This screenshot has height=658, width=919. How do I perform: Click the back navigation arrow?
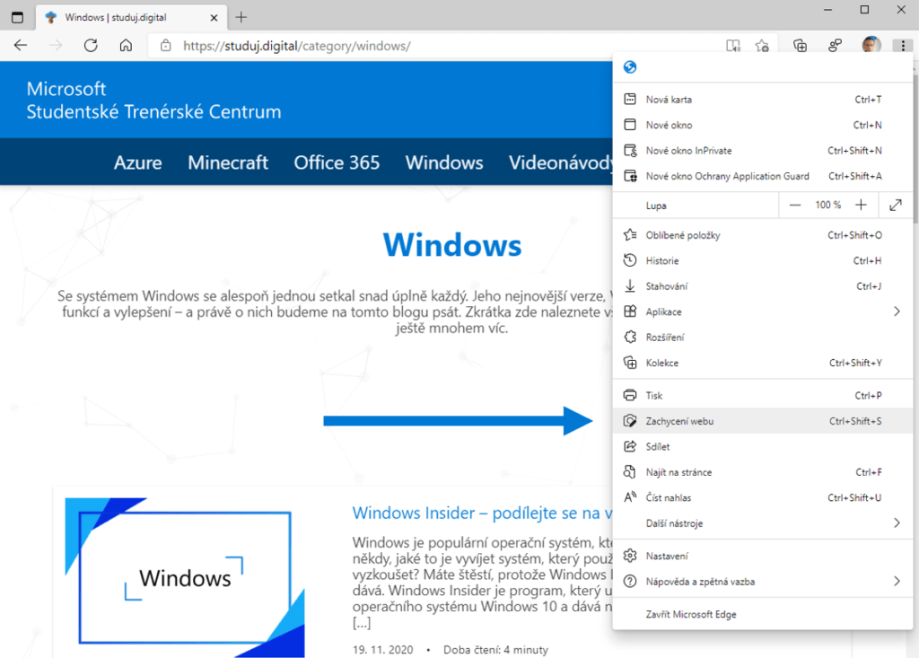21,46
